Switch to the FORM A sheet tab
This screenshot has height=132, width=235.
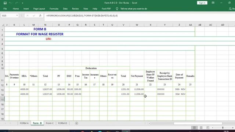24,123
